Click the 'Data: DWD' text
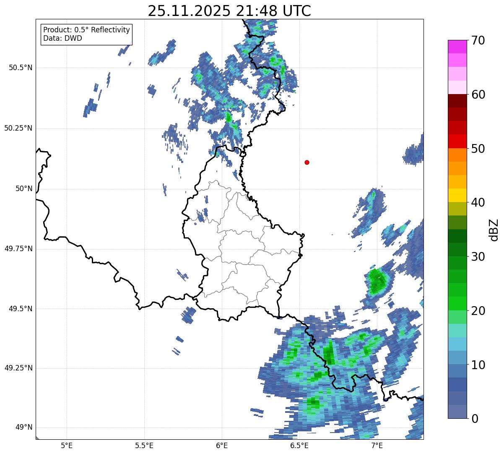 pos(62,38)
